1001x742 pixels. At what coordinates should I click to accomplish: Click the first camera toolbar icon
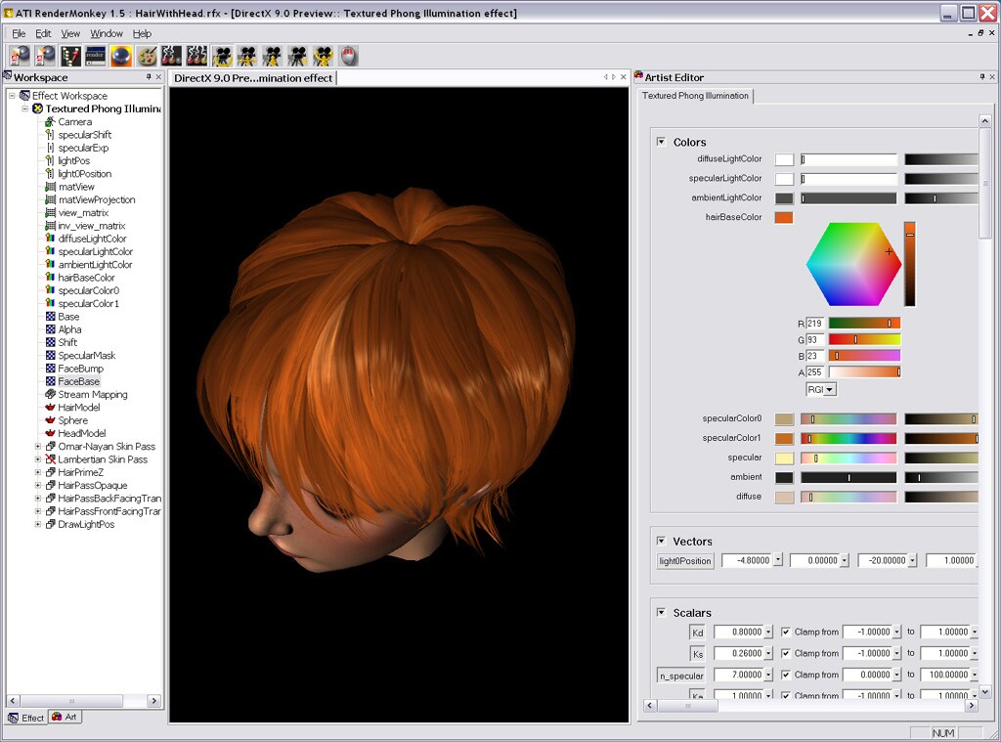pyautogui.click(x=222, y=56)
